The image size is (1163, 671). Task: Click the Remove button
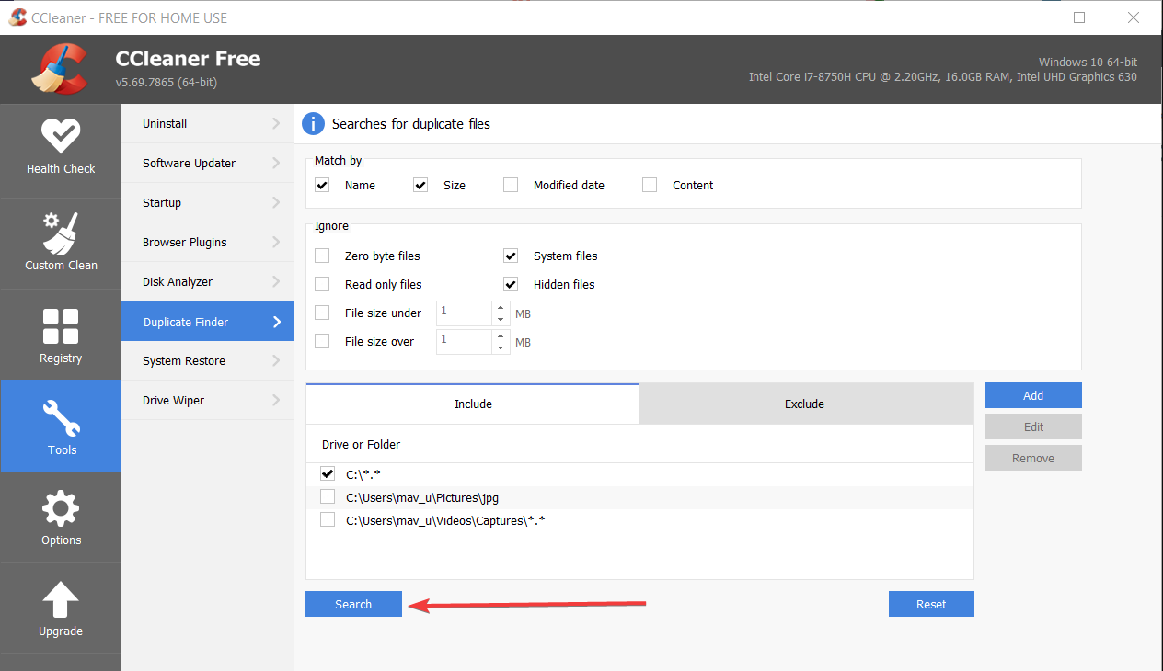[x=1033, y=458]
